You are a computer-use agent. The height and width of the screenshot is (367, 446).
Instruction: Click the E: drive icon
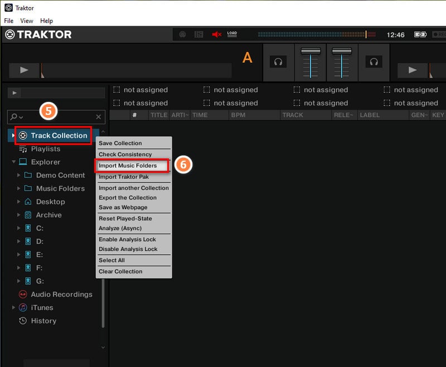click(x=28, y=254)
